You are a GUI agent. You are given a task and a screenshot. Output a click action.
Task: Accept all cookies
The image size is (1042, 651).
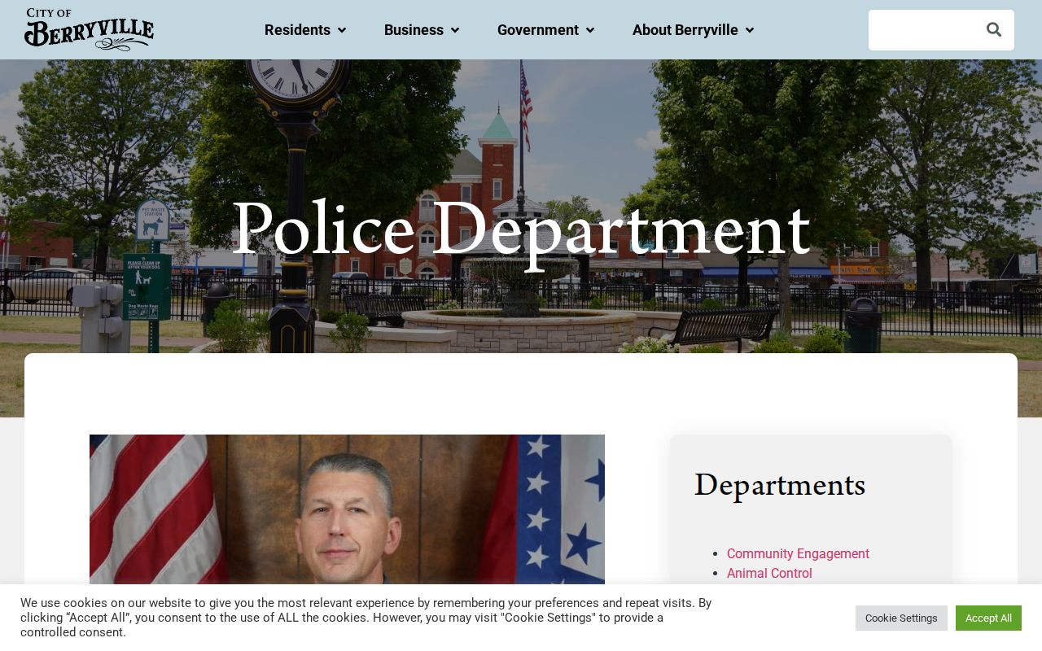click(988, 618)
